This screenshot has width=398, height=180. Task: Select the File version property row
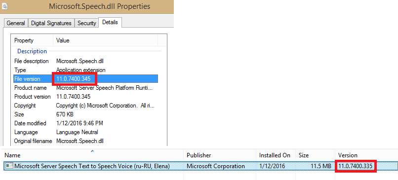[86, 79]
